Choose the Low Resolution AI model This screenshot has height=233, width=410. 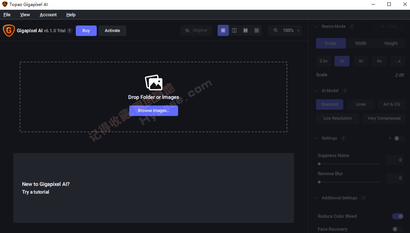pos(338,118)
